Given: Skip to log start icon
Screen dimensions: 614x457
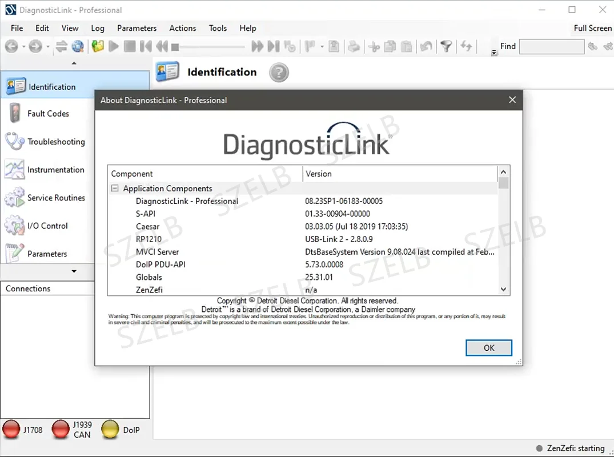Looking at the screenshot, I should pos(146,47).
